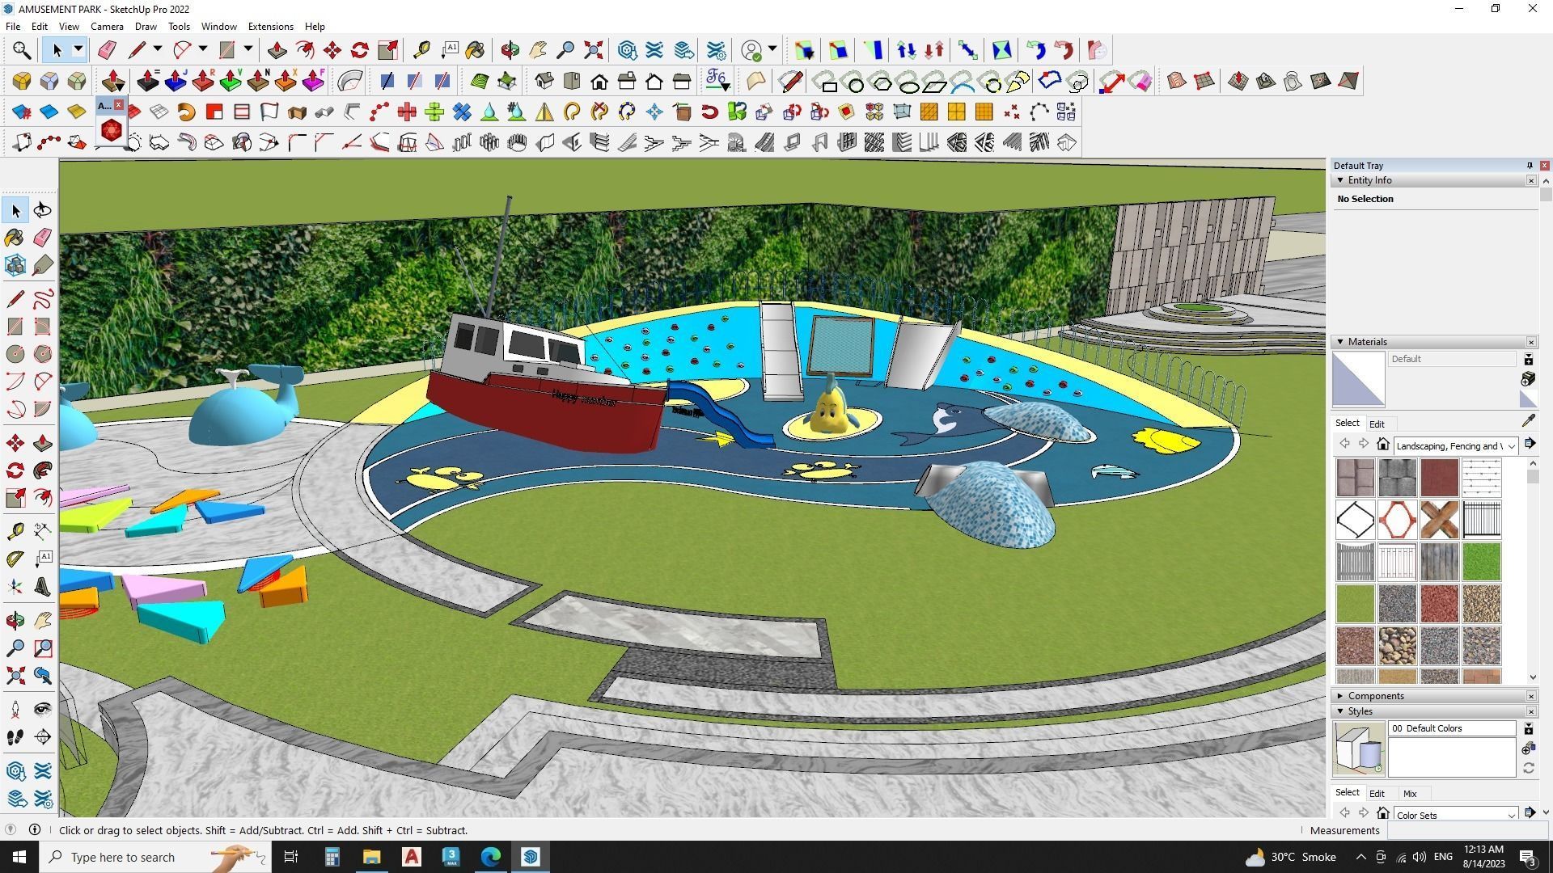
Task: Select the dark red material swatch
Action: (x=1439, y=478)
